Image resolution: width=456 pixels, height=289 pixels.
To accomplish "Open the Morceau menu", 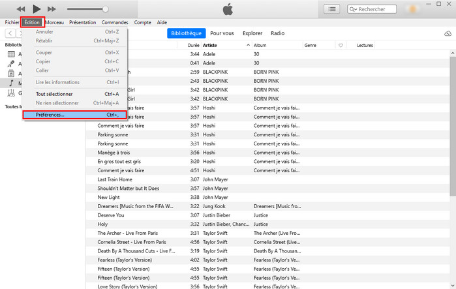I will click(54, 22).
